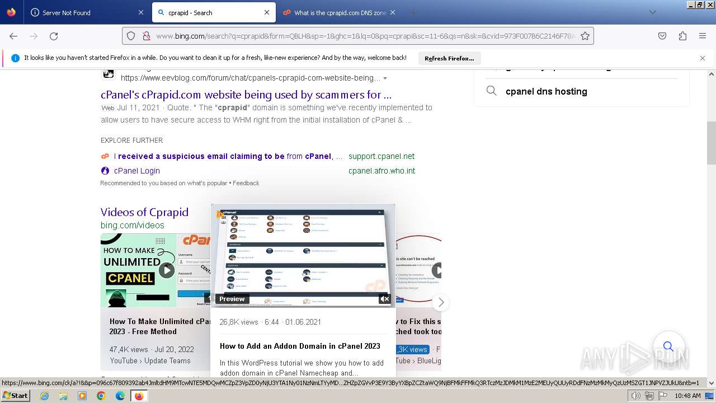Expand the list all tabs arrow
Screen dimensions: 716x403
click(652, 12)
